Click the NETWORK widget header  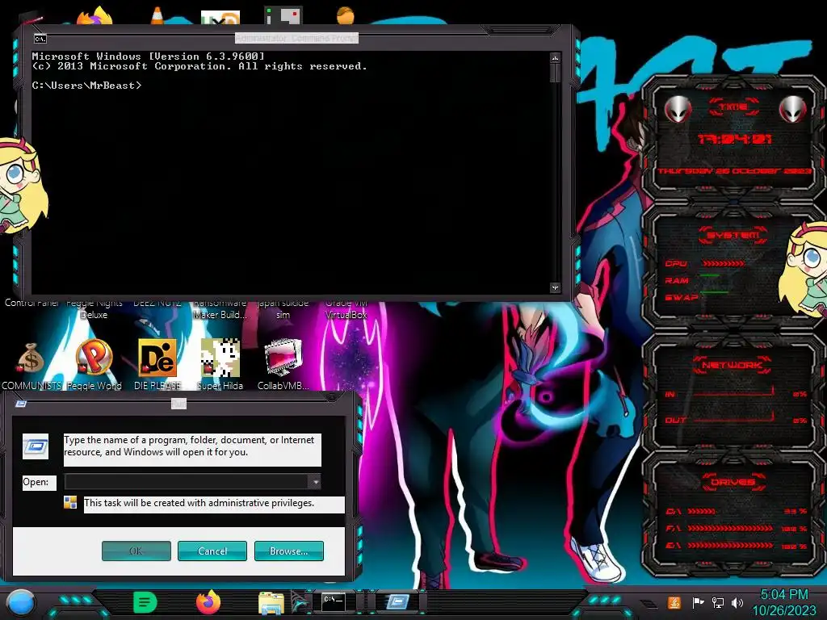tap(733, 365)
